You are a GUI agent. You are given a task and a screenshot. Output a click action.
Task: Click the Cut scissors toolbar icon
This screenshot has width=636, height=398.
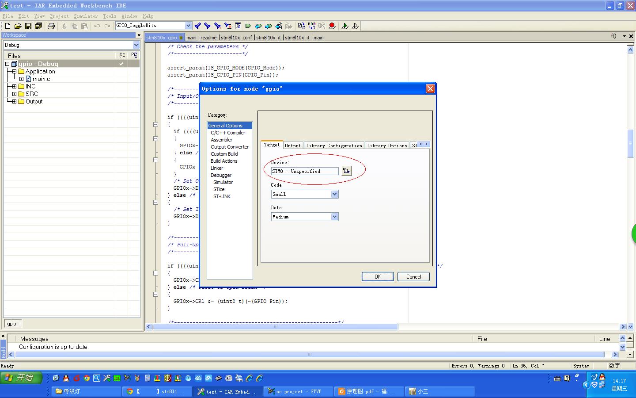coord(64,26)
